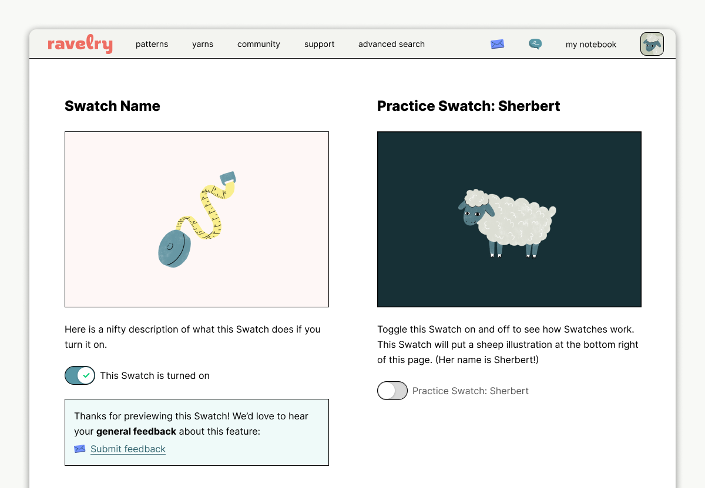Viewport: 705px width, 488px height.
Task: Go to the community section
Action: pos(258,44)
